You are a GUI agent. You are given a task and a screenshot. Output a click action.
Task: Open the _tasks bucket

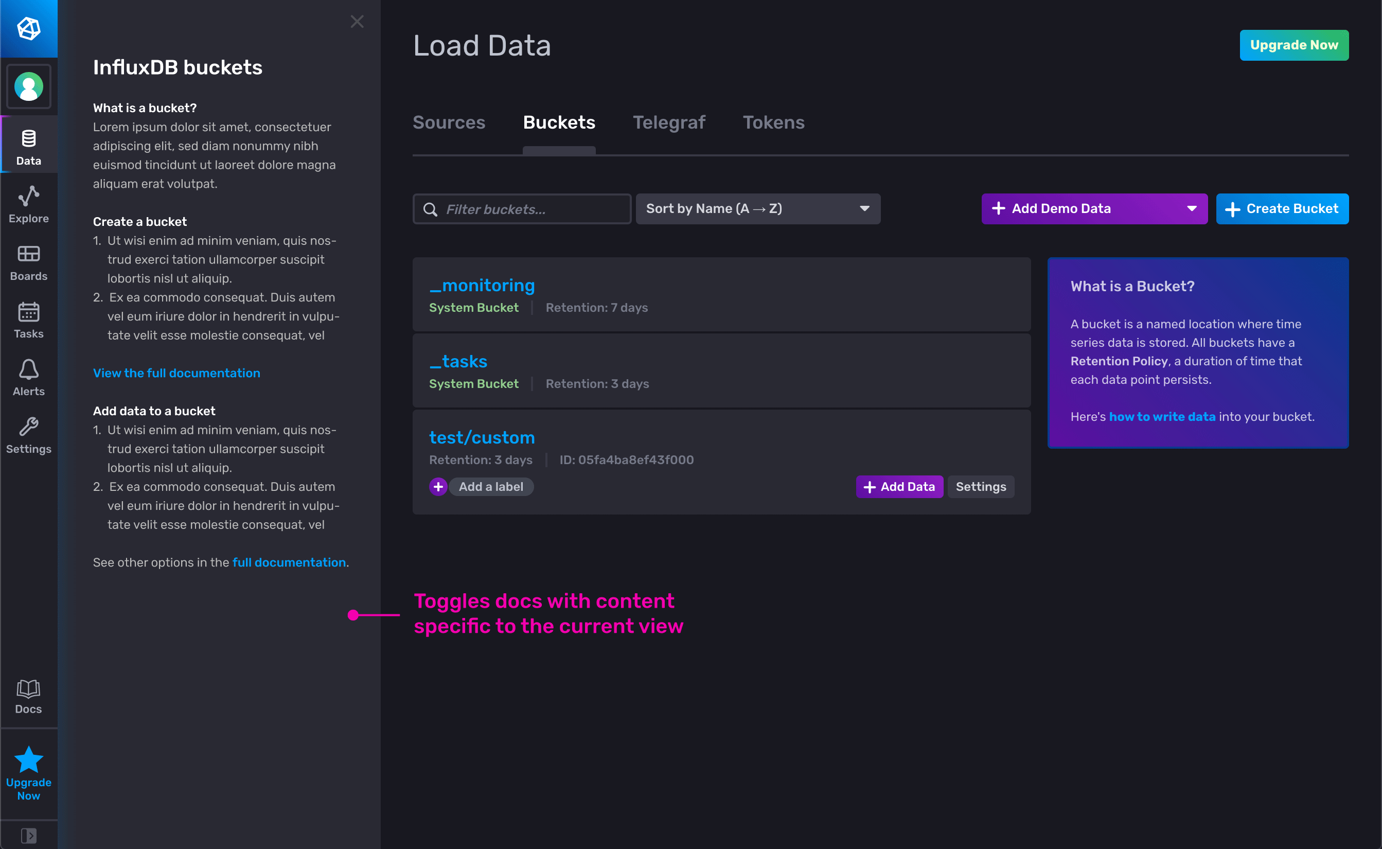458,361
